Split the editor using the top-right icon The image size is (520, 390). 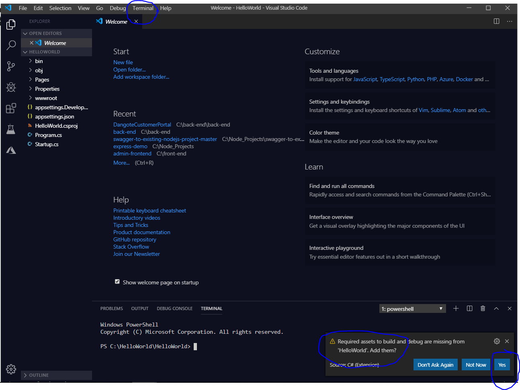click(496, 21)
